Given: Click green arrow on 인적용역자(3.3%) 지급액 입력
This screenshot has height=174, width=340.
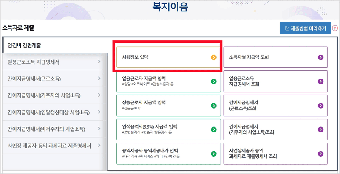Looking at the screenshot, I should [x=214, y=129].
